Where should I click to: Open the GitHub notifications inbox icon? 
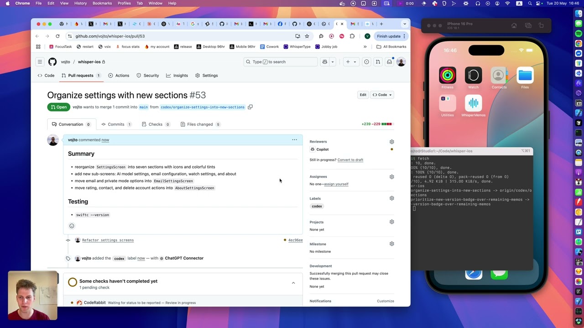click(389, 62)
